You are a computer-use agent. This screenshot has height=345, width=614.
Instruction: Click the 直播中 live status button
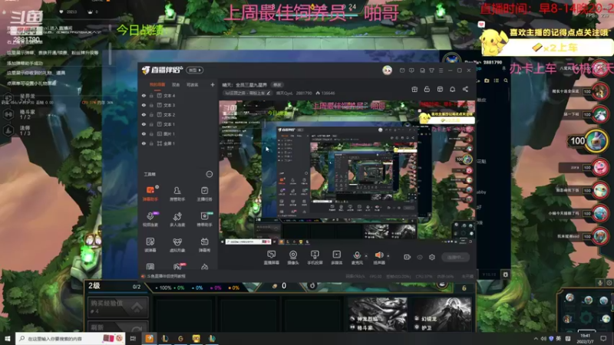(x=455, y=257)
